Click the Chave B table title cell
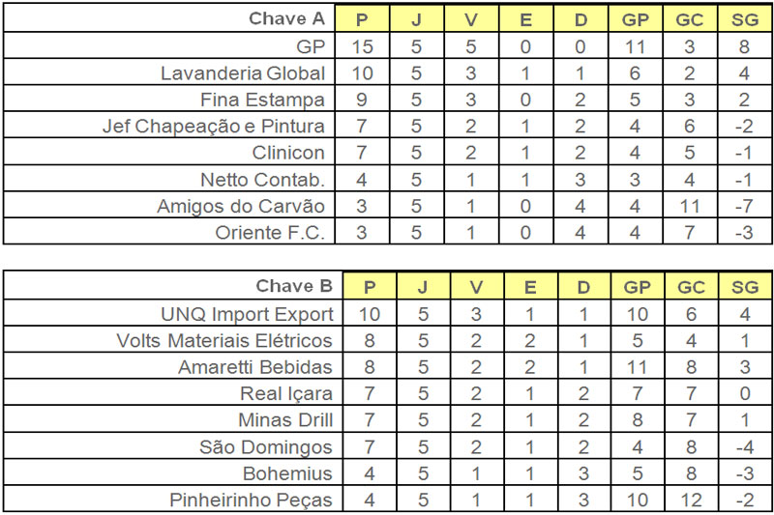Image resolution: width=774 pixels, height=515 pixels. tap(294, 286)
